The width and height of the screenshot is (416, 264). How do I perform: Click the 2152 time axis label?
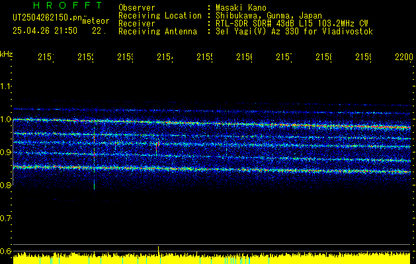[85, 57]
